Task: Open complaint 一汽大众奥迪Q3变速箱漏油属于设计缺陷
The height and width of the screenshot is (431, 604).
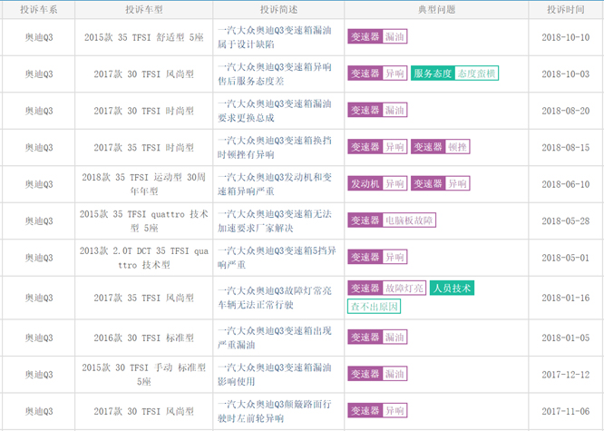Action: [274, 37]
